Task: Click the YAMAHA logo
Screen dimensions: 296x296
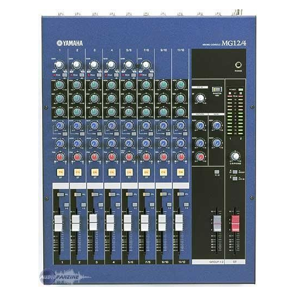Action: (69, 43)
